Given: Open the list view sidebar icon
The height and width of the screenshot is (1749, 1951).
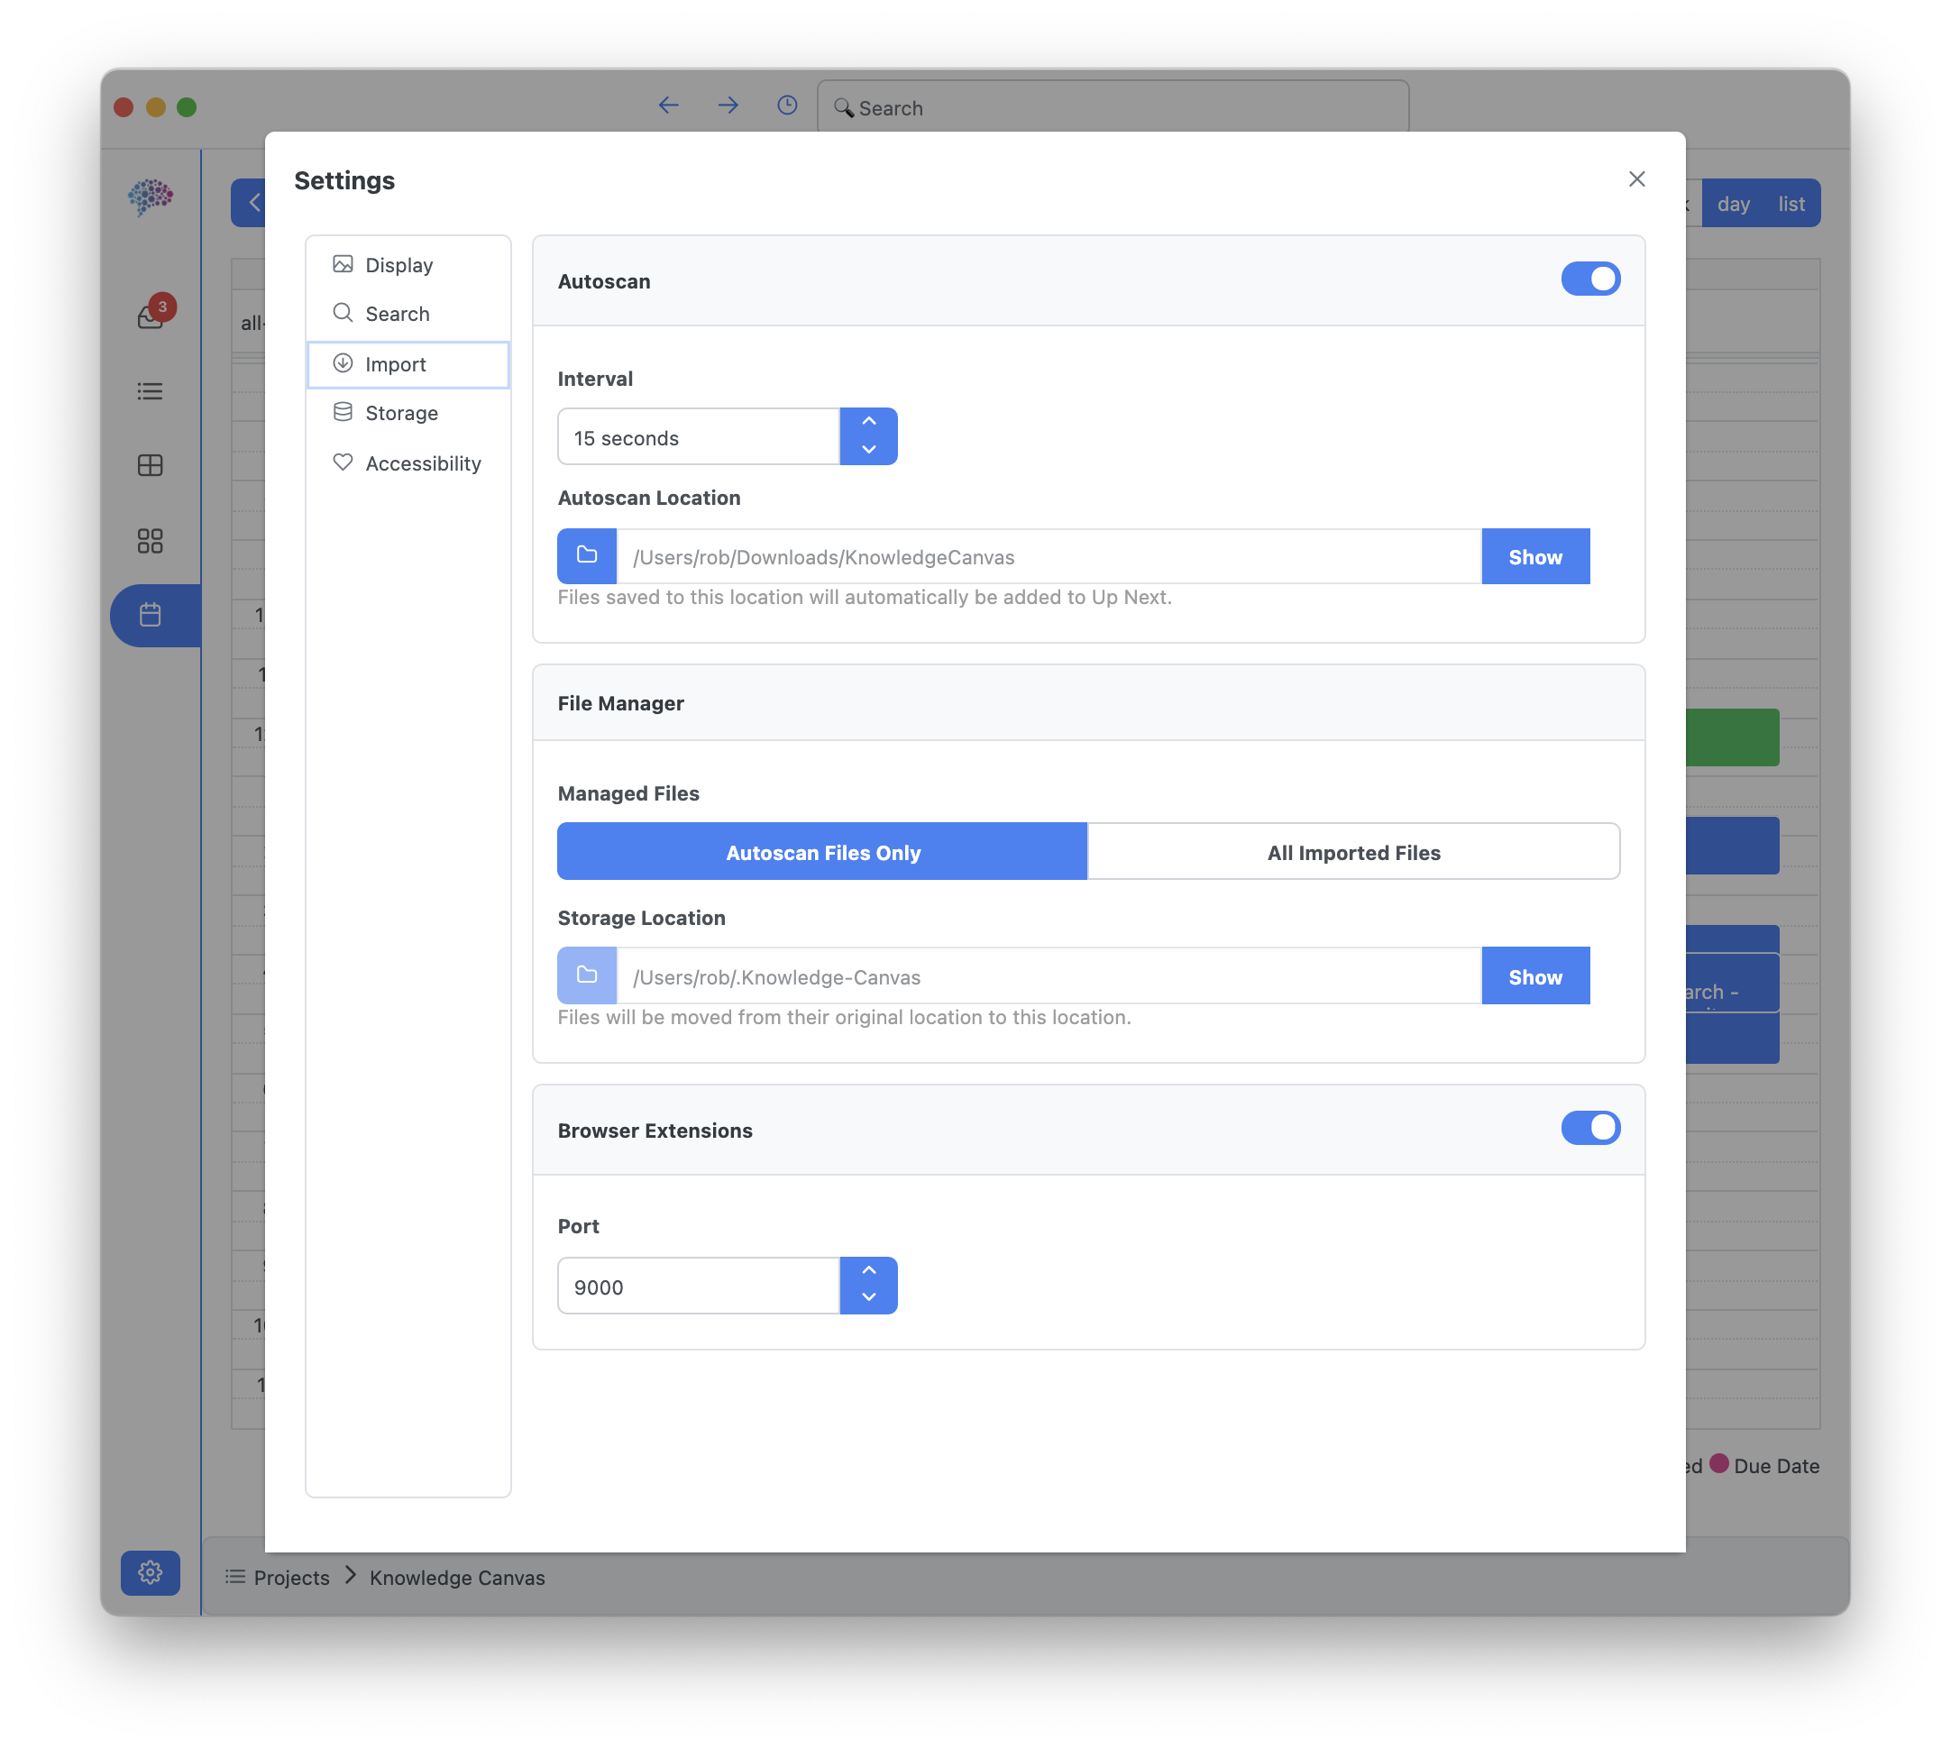Looking at the screenshot, I should coord(150,391).
